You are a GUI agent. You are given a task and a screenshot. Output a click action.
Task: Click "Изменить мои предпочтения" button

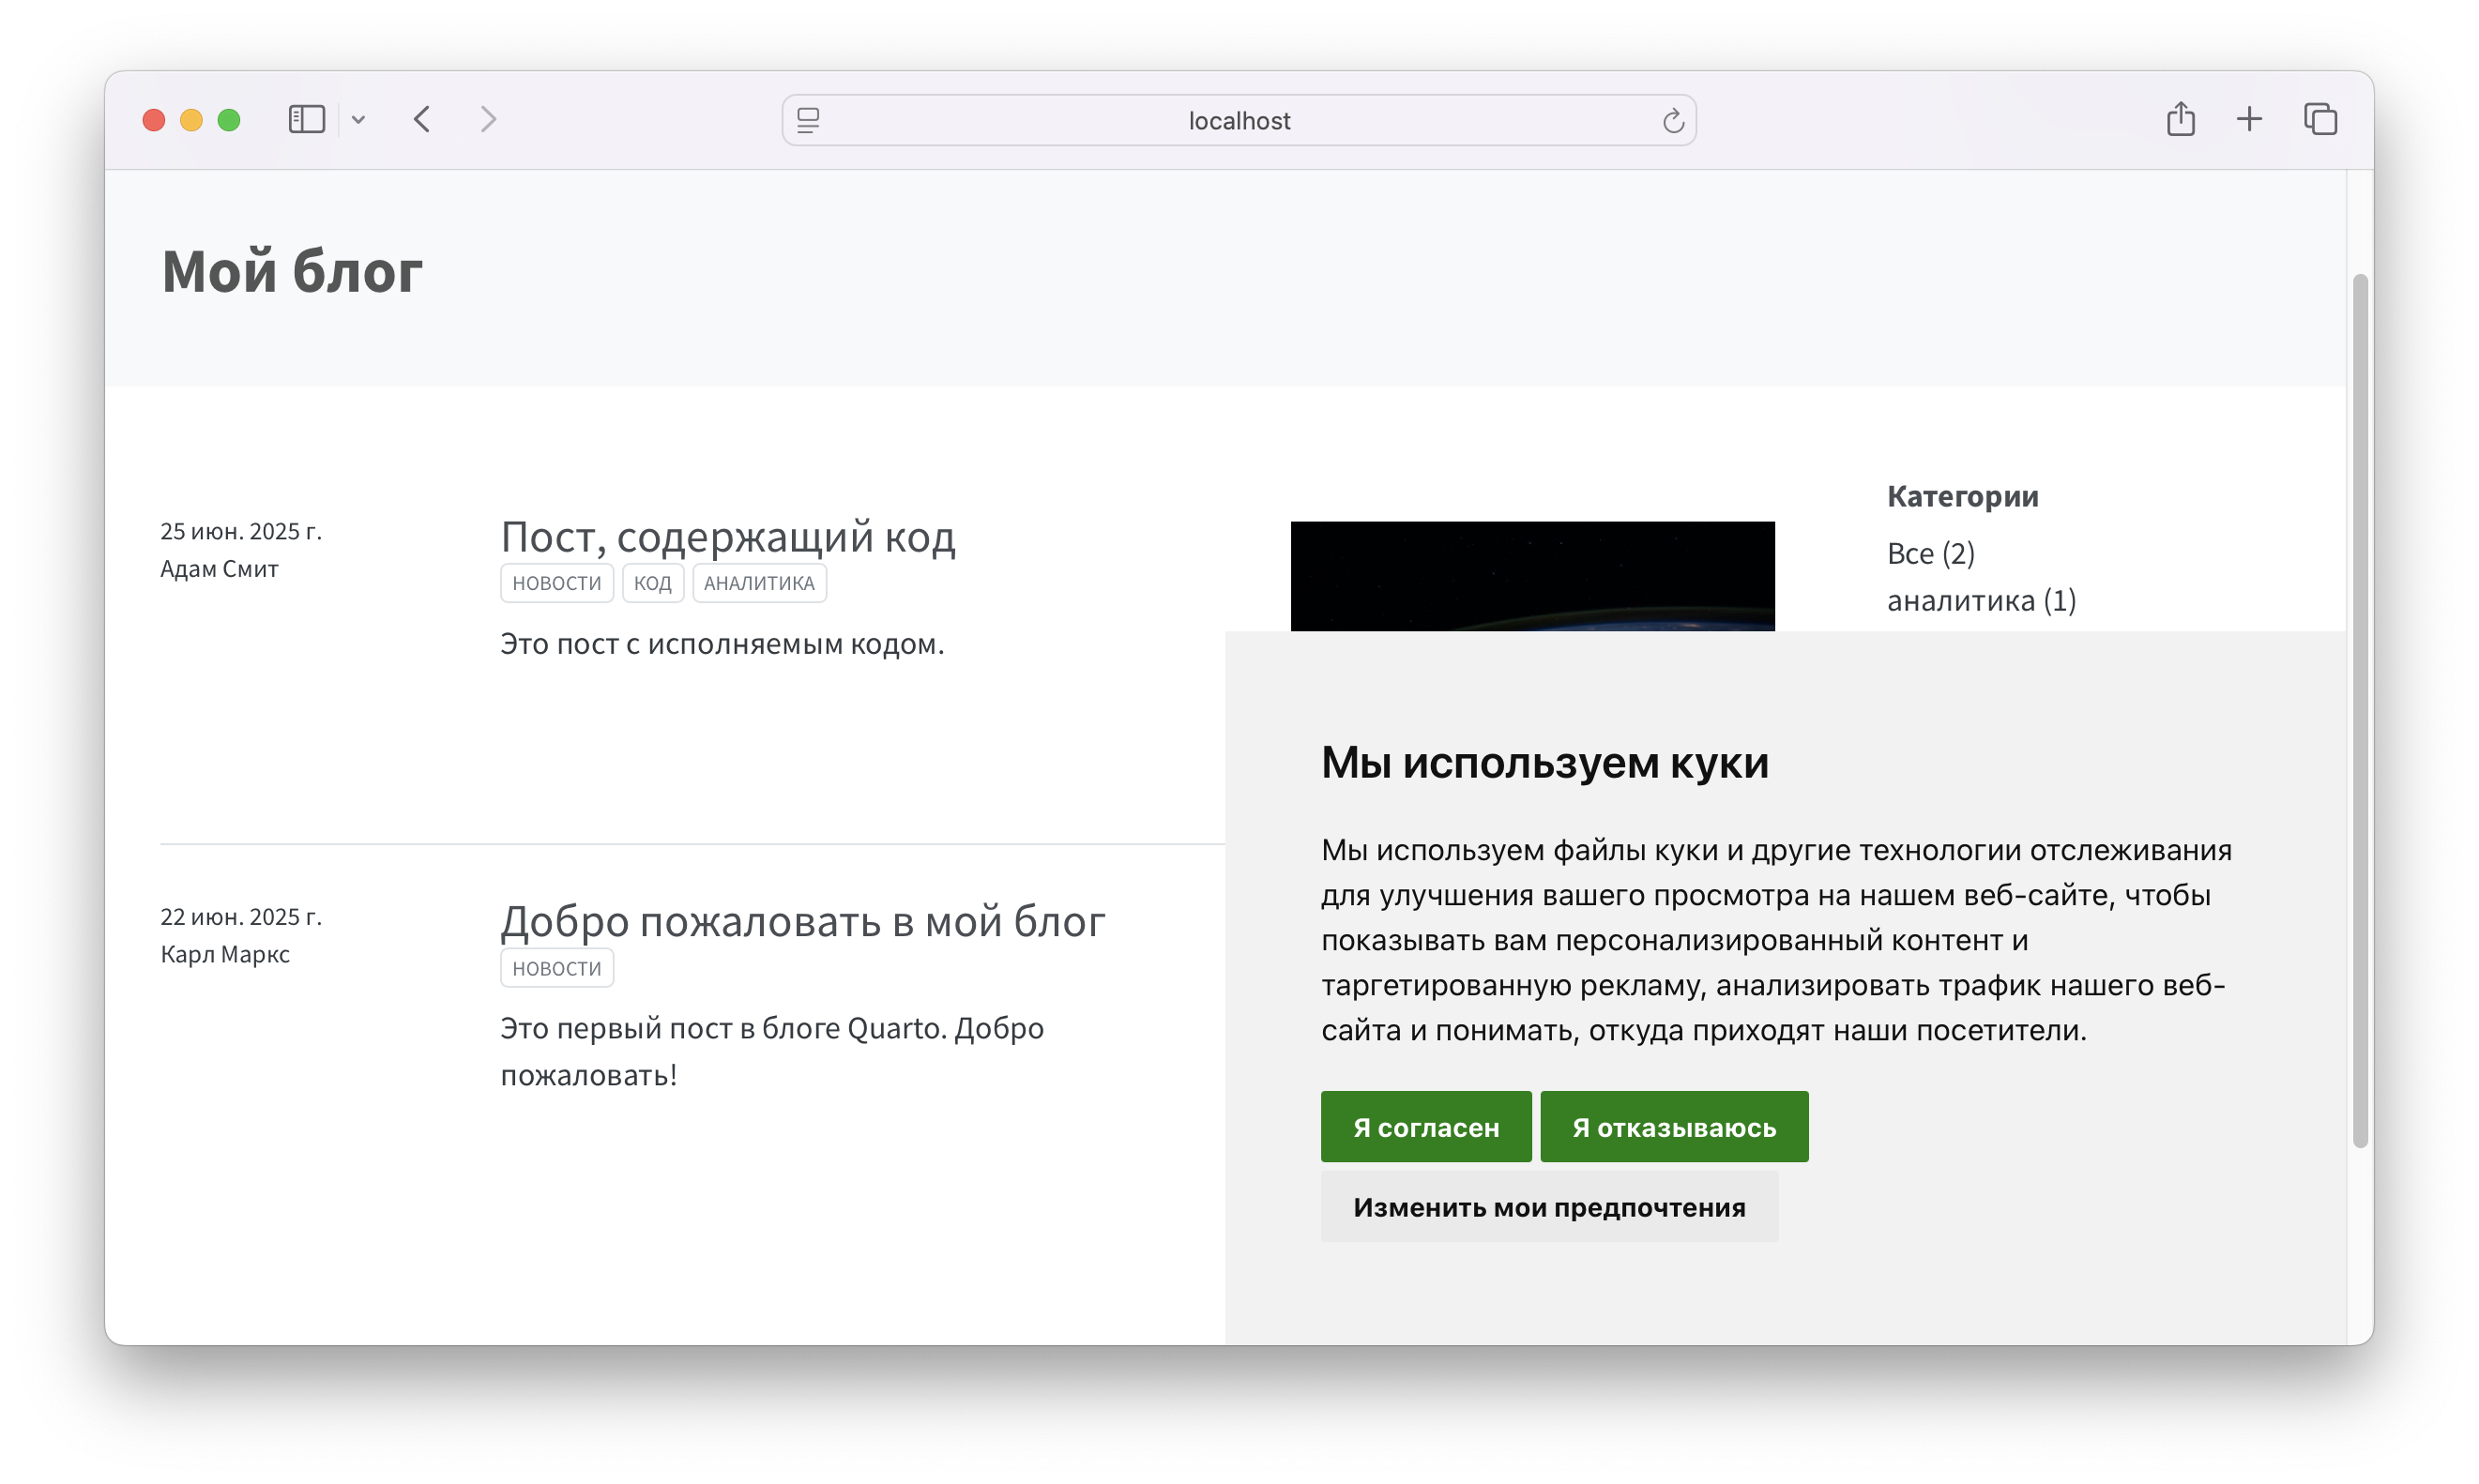[x=1548, y=1207]
